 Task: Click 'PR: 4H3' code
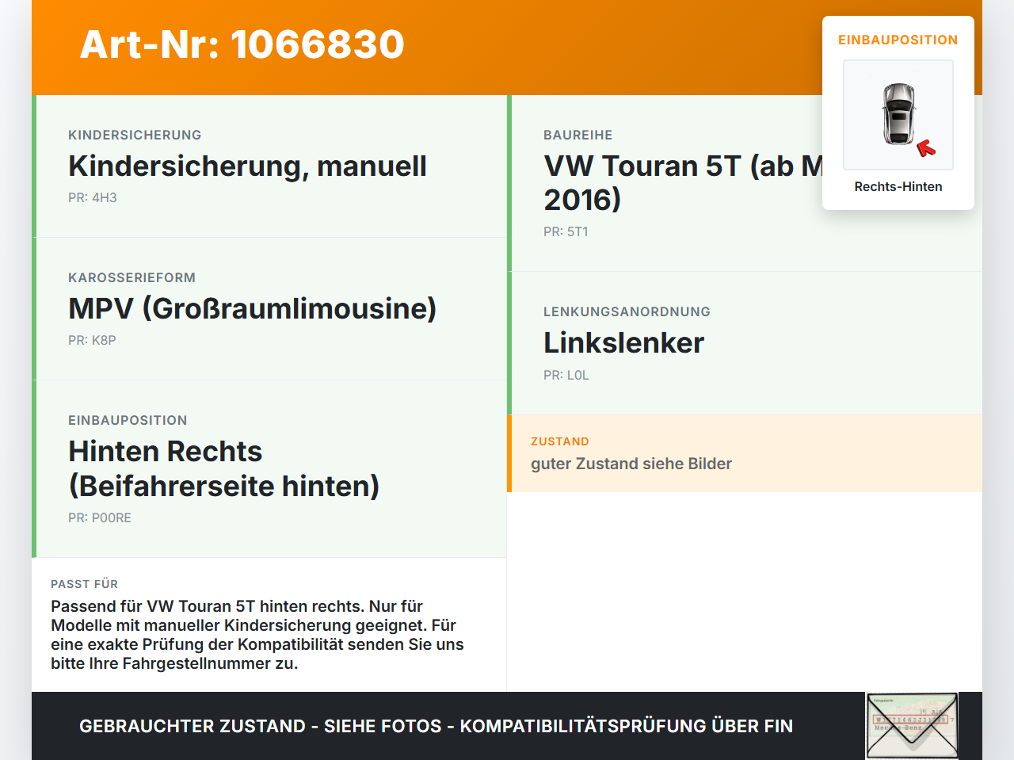pos(93,198)
